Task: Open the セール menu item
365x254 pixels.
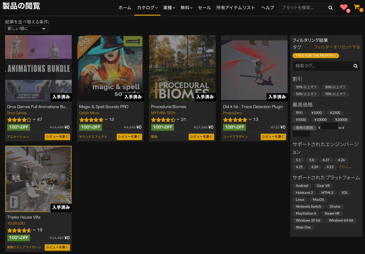Action: (x=204, y=8)
